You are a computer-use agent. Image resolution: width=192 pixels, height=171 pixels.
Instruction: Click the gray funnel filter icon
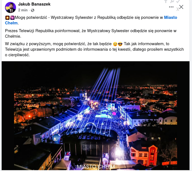coord(166,1)
